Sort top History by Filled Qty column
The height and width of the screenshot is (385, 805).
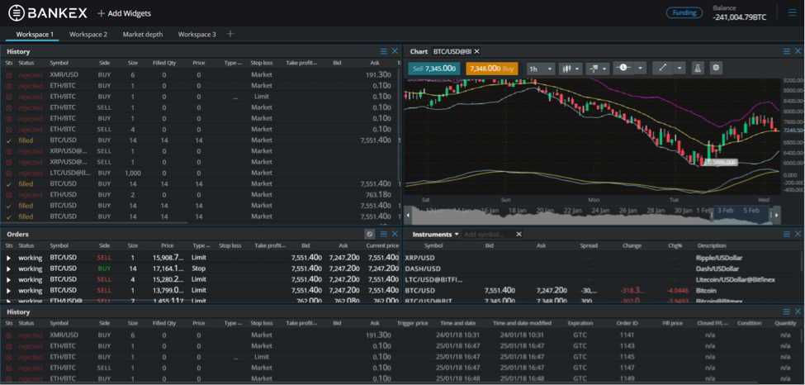[x=163, y=63]
